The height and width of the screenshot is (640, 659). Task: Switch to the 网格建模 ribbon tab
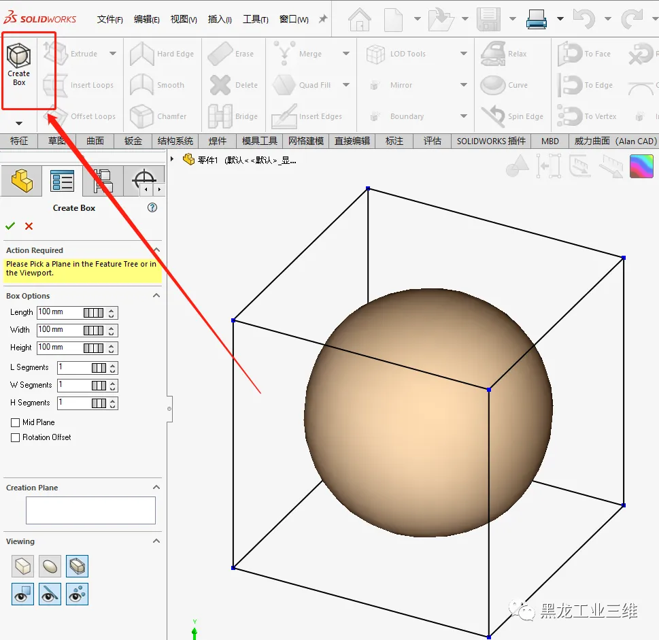point(306,141)
